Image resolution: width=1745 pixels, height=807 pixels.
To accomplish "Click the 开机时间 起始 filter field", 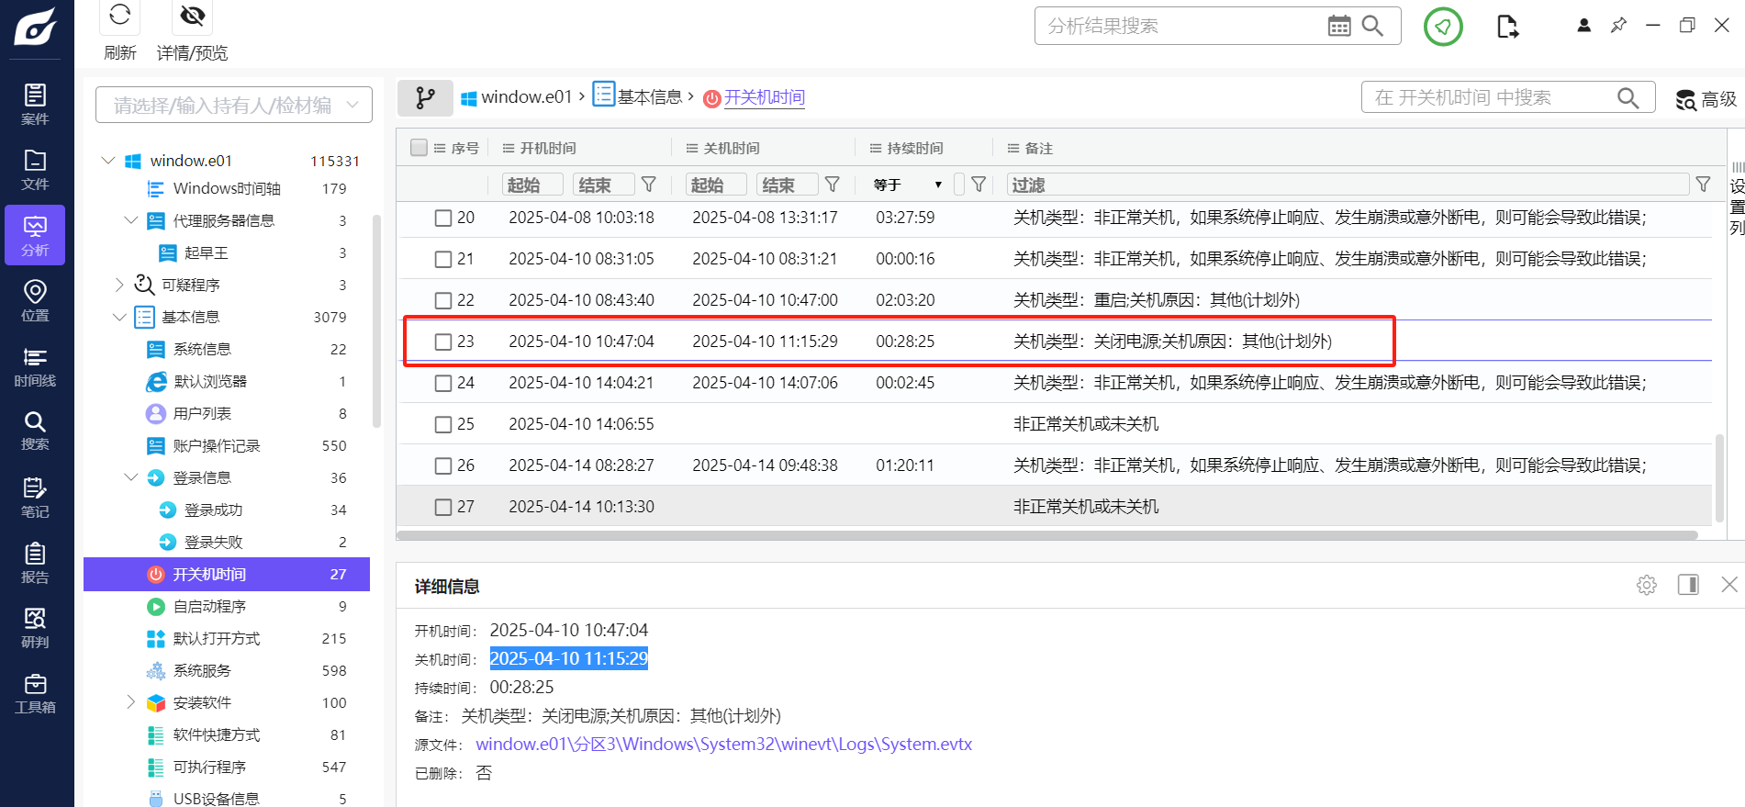I will (x=532, y=185).
